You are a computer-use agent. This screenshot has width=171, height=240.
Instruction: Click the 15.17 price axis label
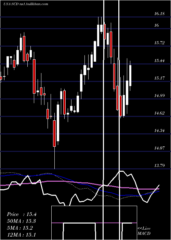point(159,78)
